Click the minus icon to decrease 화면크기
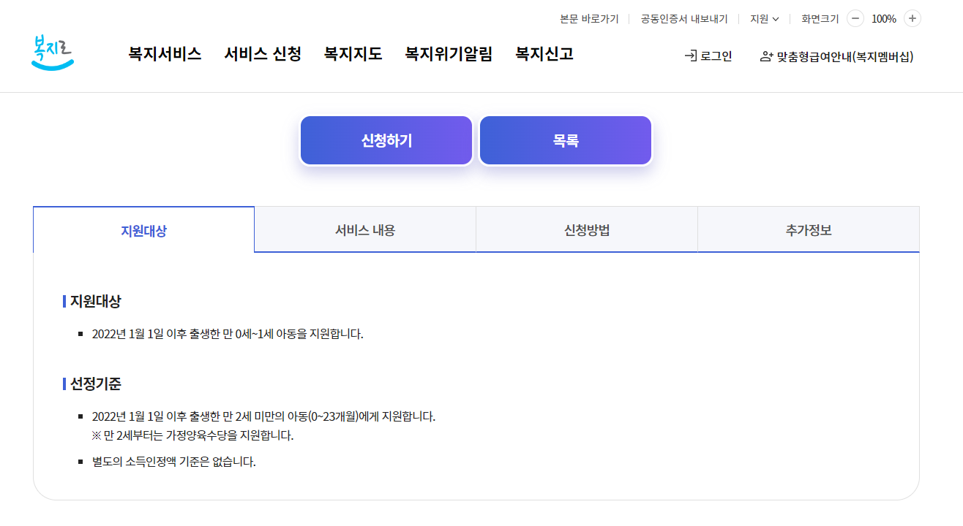 (855, 18)
